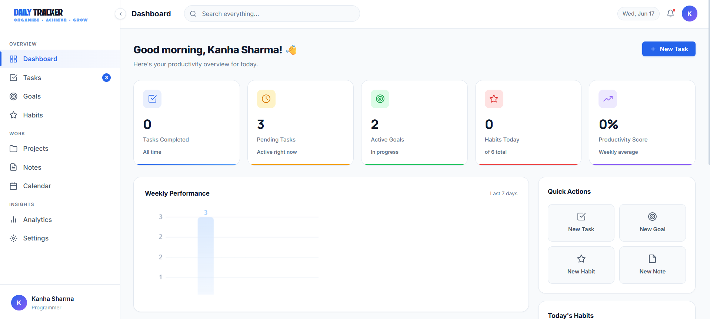Open the Pending Tasks card
This screenshot has width=710, height=319.
point(300,123)
